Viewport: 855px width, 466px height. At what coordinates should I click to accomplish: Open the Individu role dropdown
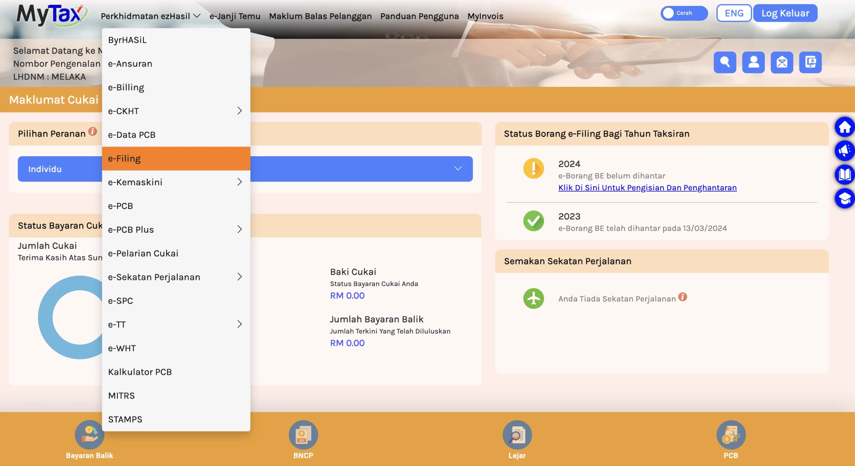[x=458, y=169]
